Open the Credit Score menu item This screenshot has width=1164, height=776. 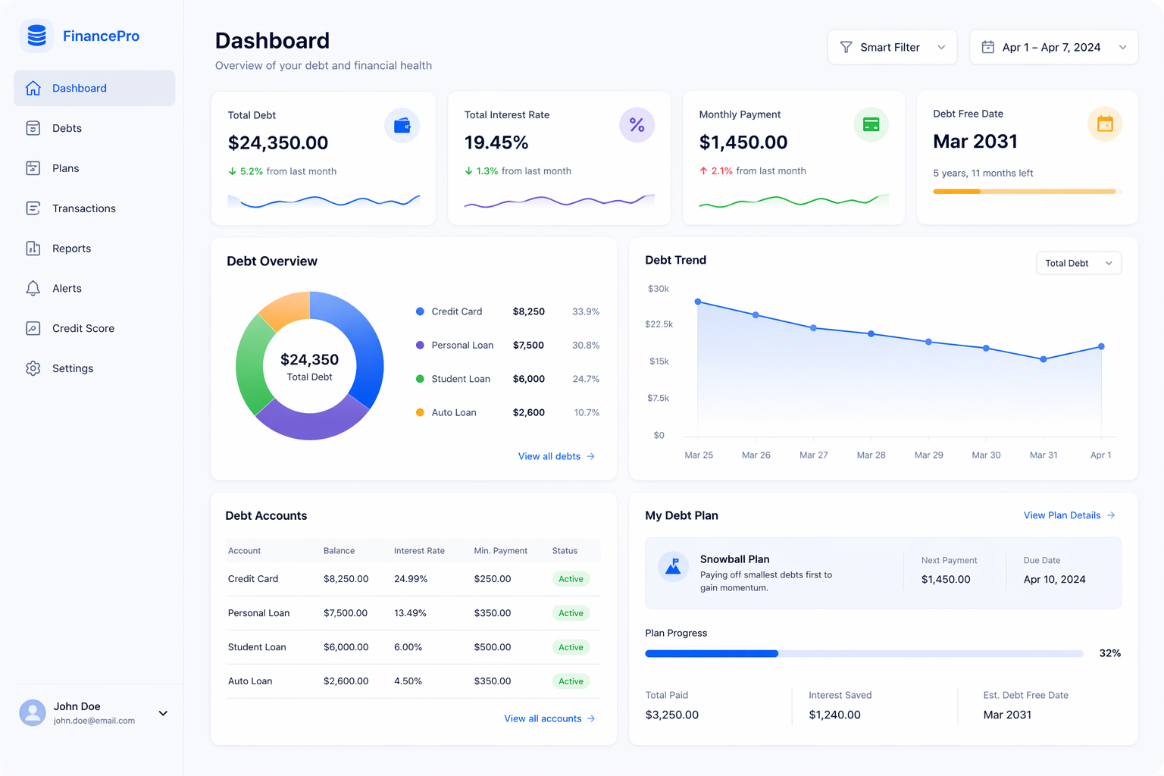(x=95, y=328)
